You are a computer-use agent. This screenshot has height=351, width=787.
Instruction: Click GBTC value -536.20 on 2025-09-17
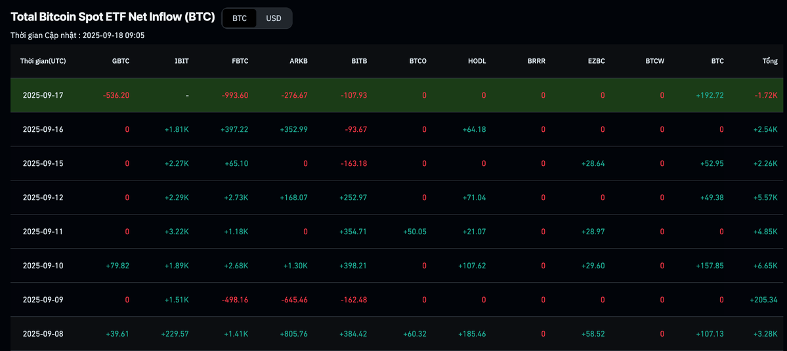pos(116,95)
